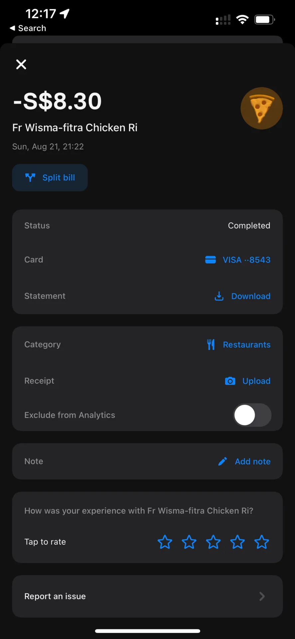Close the transaction details sheet
Viewport: 295px width, 639px height.
tap(21, 64)
